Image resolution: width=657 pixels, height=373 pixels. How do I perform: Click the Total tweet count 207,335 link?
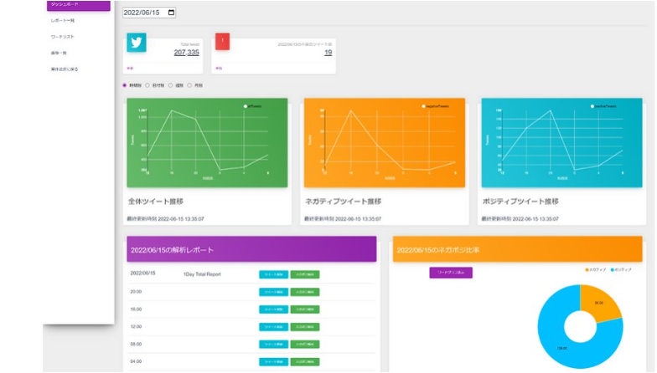click(x=186, y=53)
